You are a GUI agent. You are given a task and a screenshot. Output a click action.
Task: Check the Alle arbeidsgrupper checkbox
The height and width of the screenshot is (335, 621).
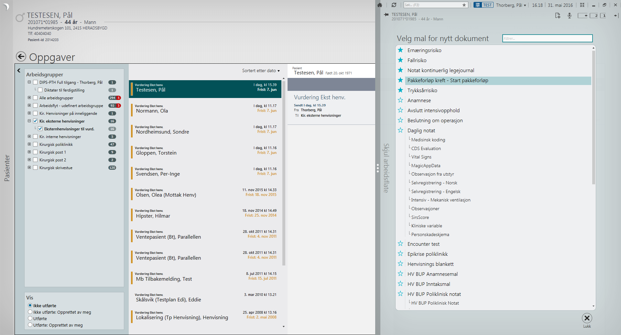(x=35, y=98)
